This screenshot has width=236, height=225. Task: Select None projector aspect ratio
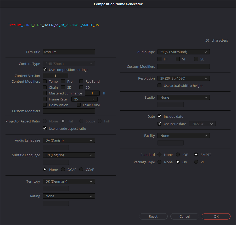pyautogui.click(x=45, y=121)
